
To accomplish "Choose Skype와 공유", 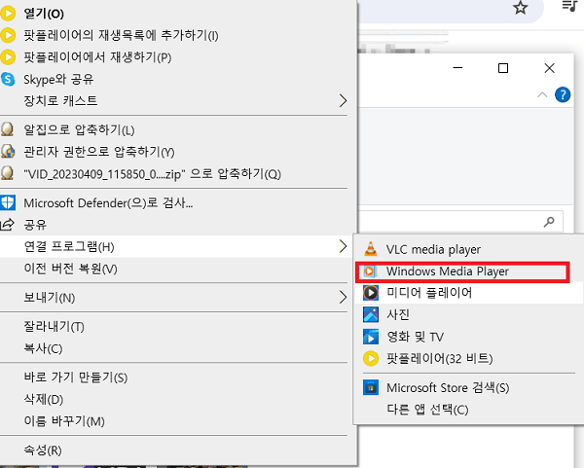I will pos(58,79).
